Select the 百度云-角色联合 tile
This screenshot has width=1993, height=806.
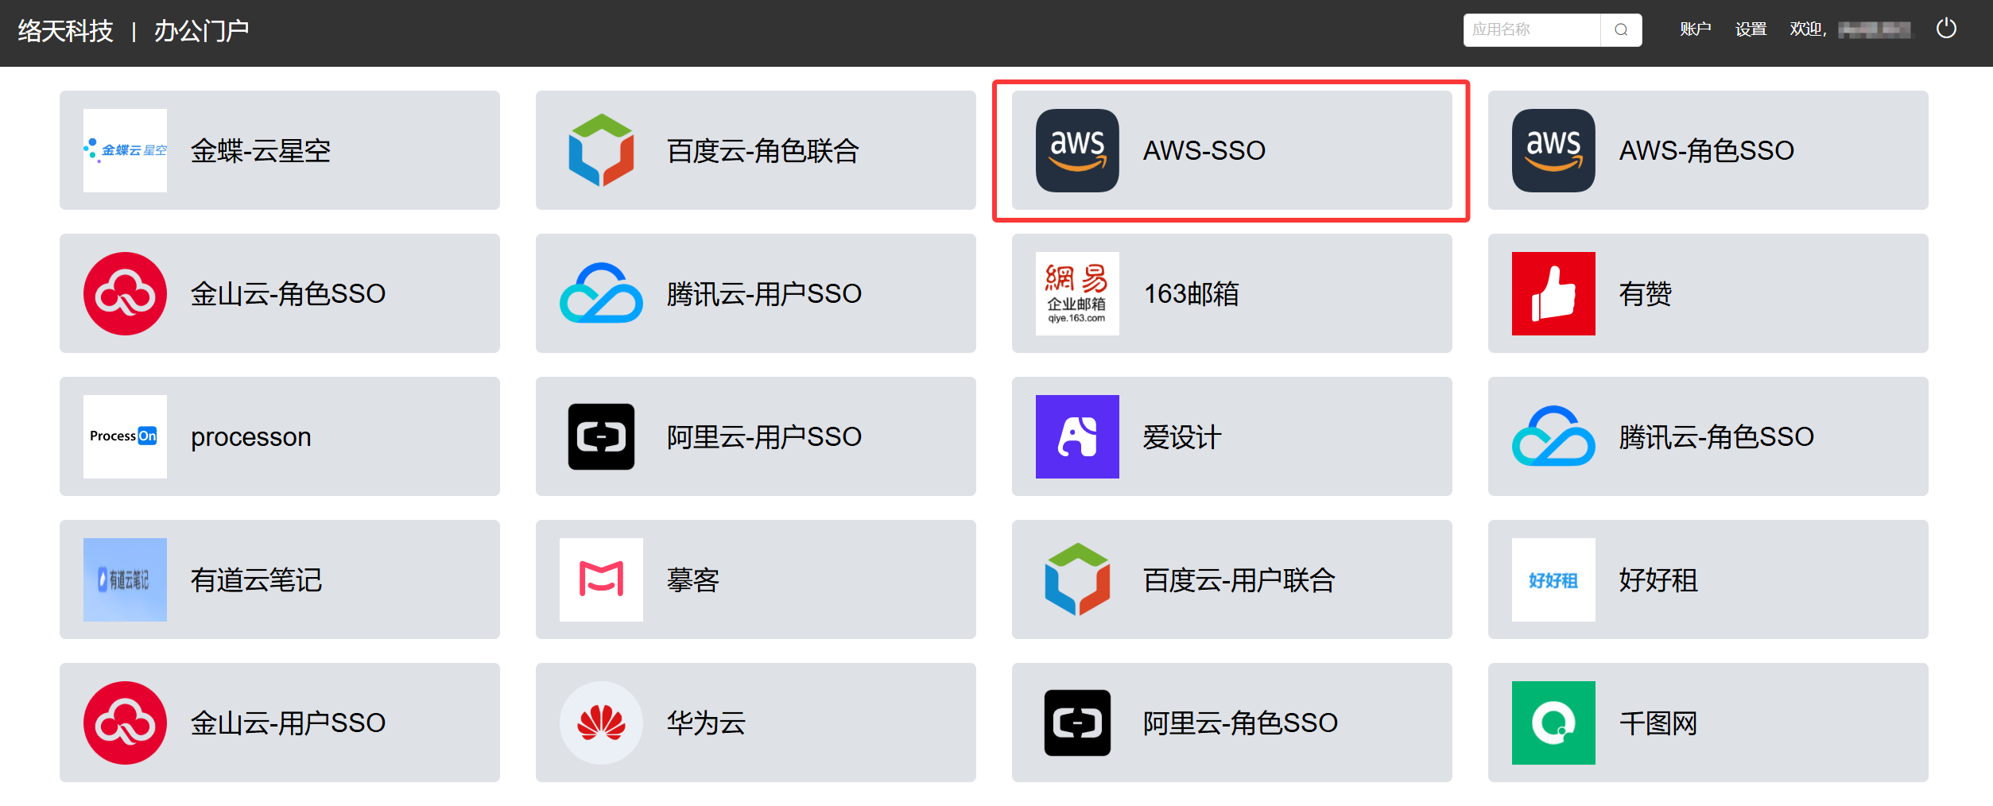coord(755,150)
